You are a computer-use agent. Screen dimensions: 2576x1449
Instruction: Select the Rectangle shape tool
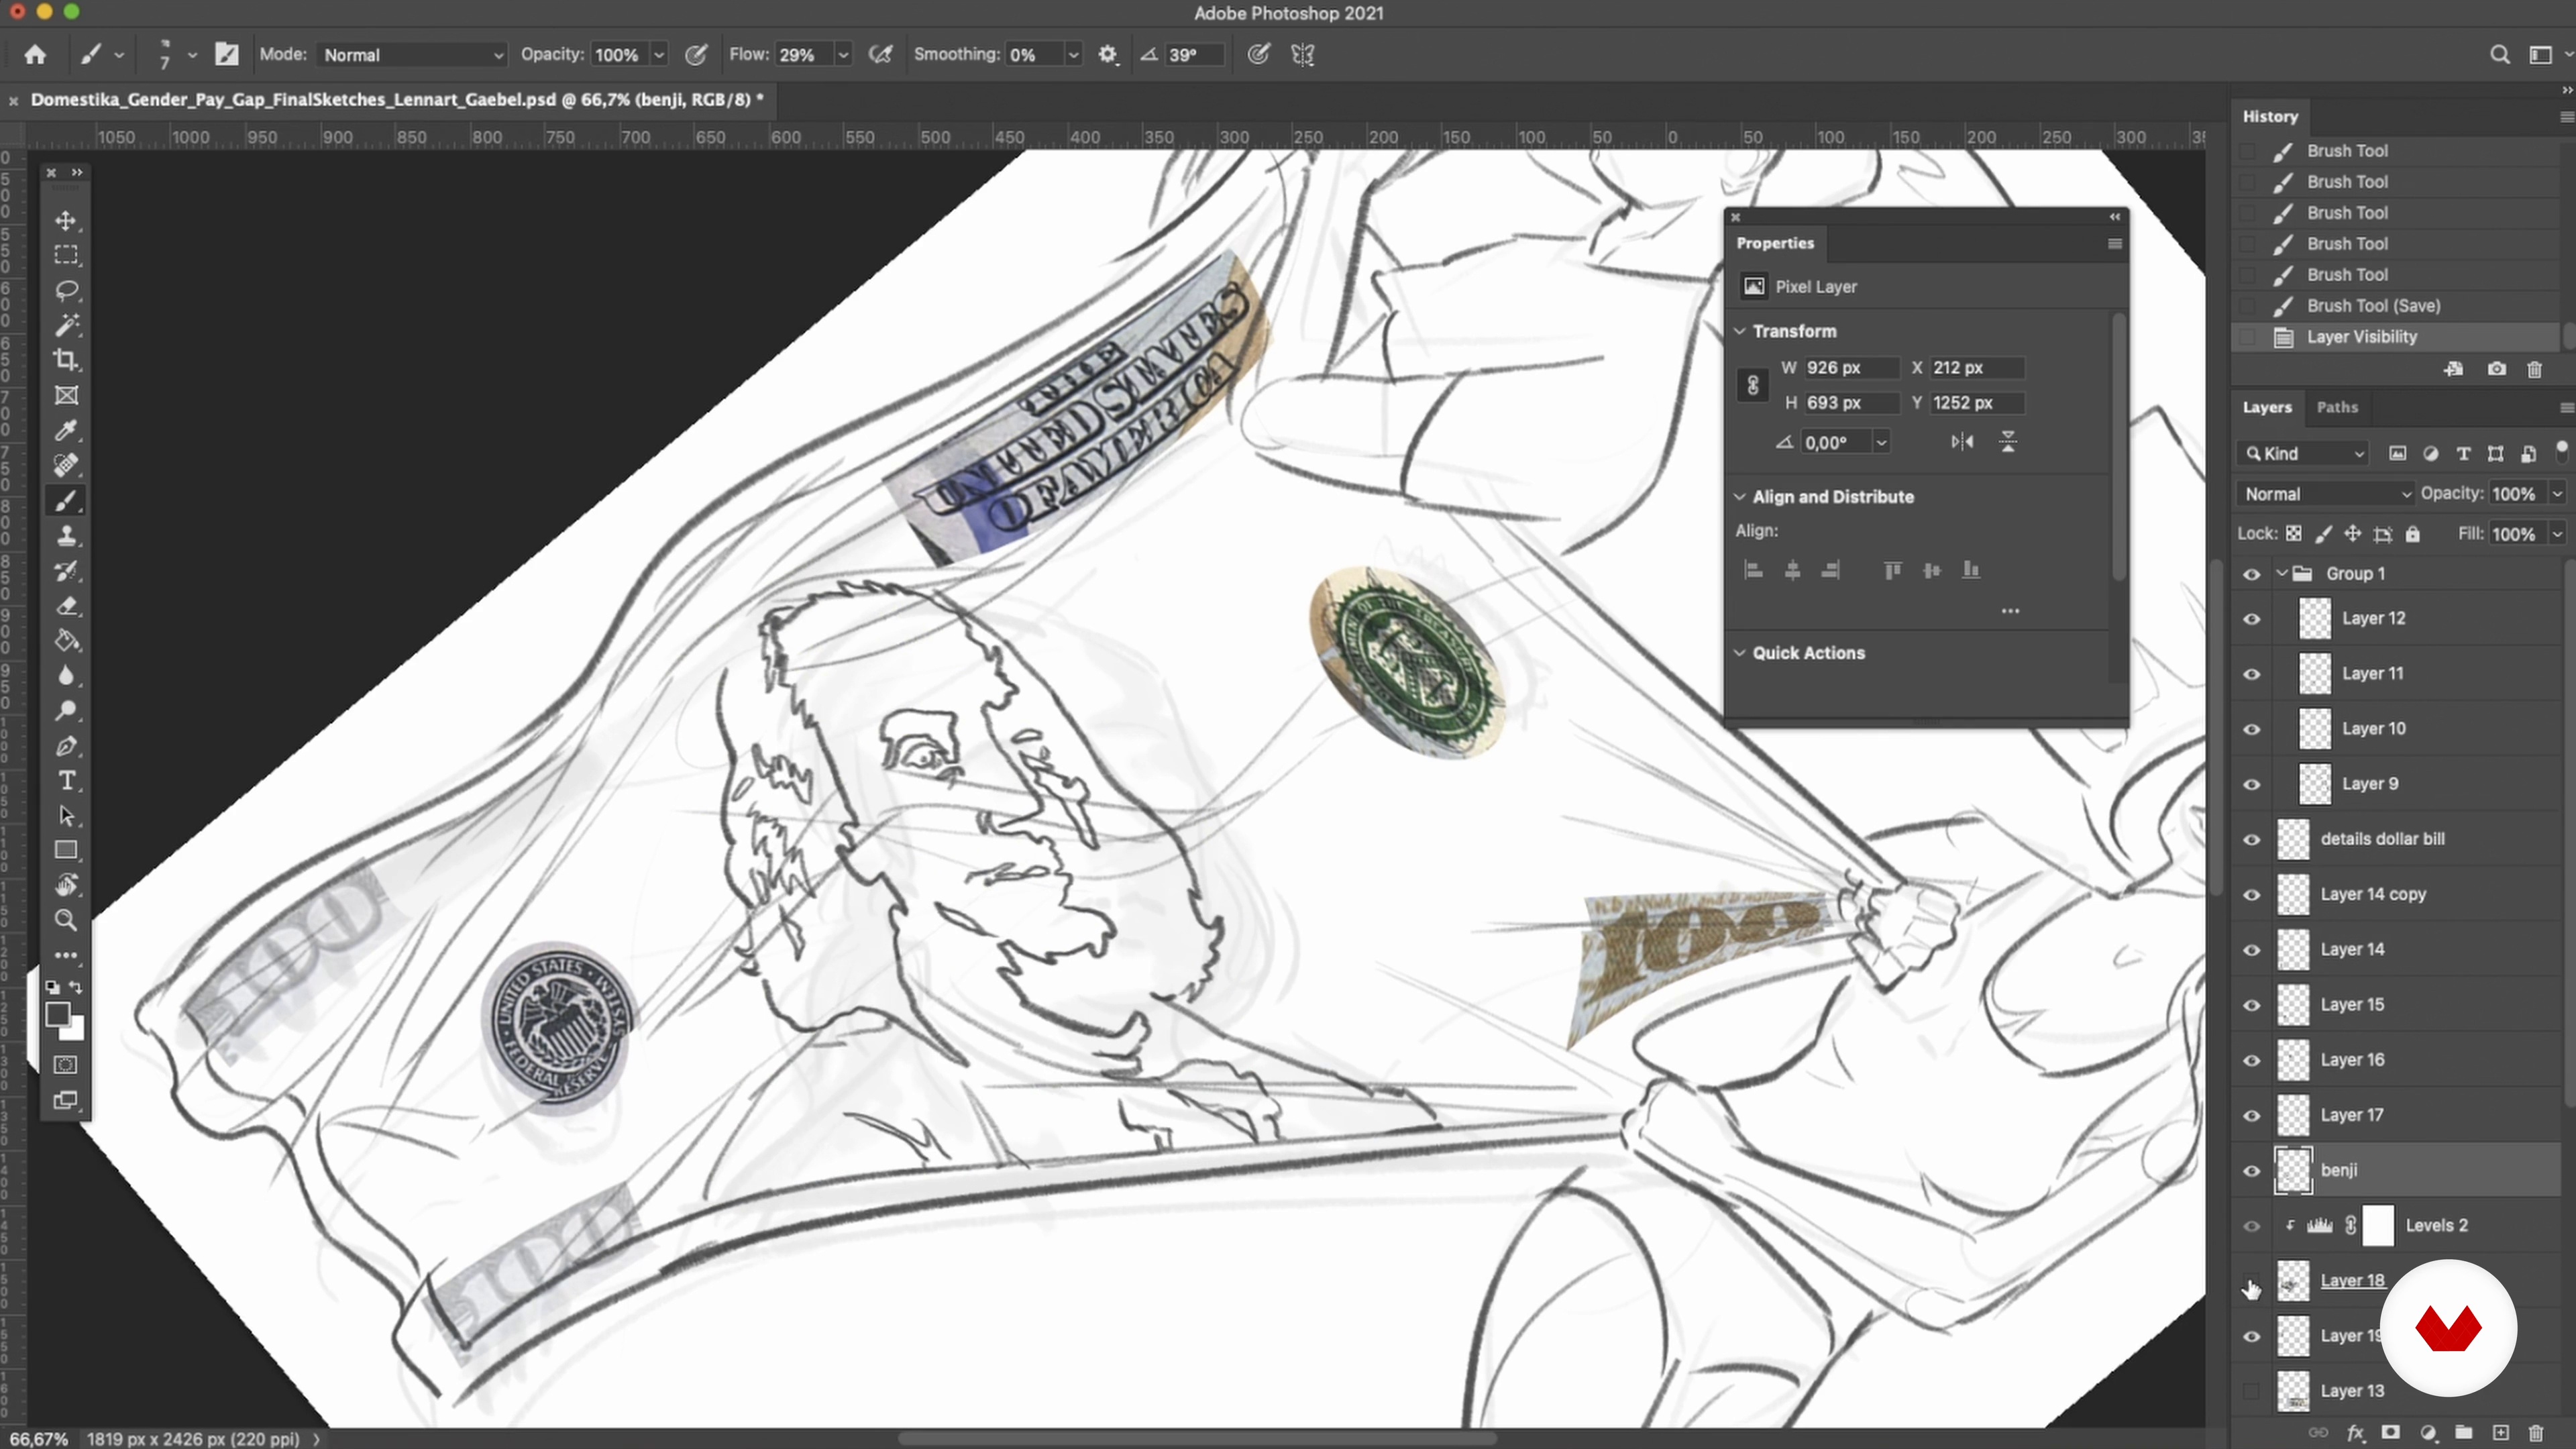(66, 850)
